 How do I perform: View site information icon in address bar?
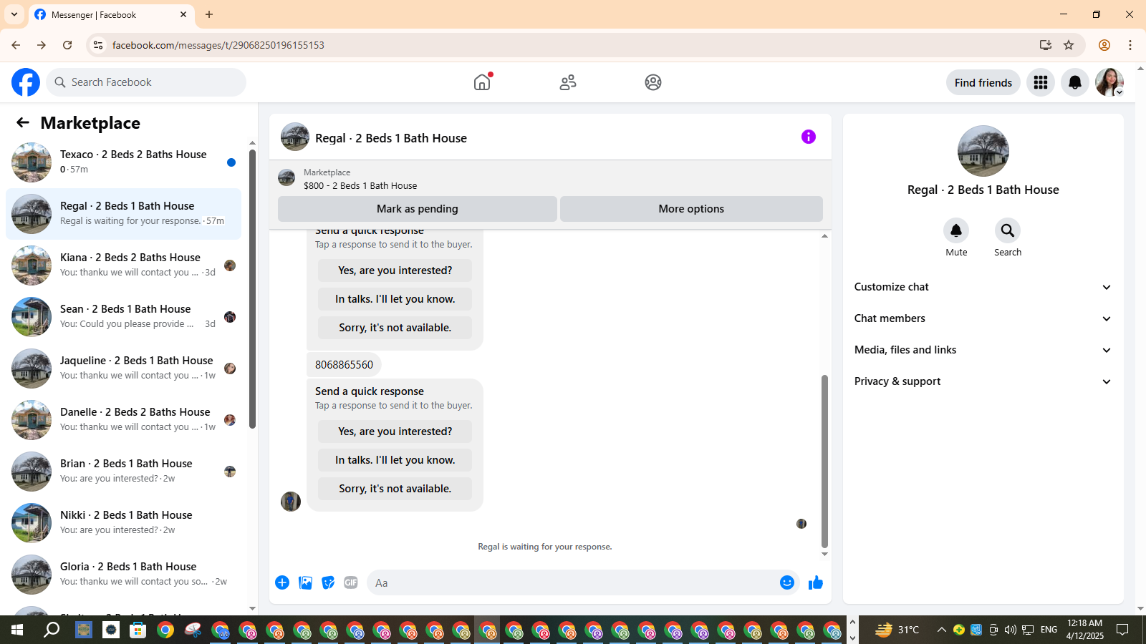coord(98,45)
